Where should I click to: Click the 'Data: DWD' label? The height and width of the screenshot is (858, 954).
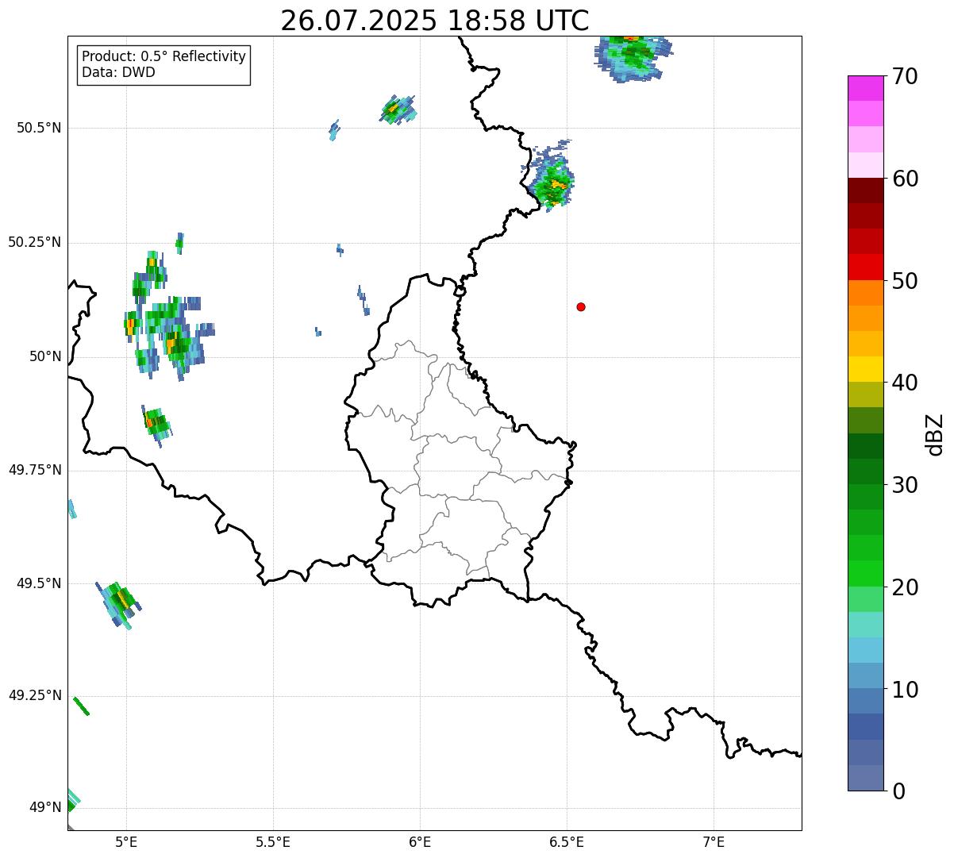[x=118, y=72]
